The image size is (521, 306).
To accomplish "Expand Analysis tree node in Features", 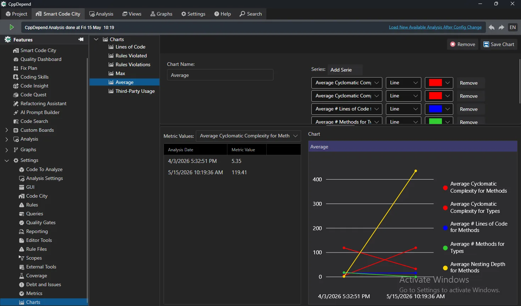I will [7, 139].
